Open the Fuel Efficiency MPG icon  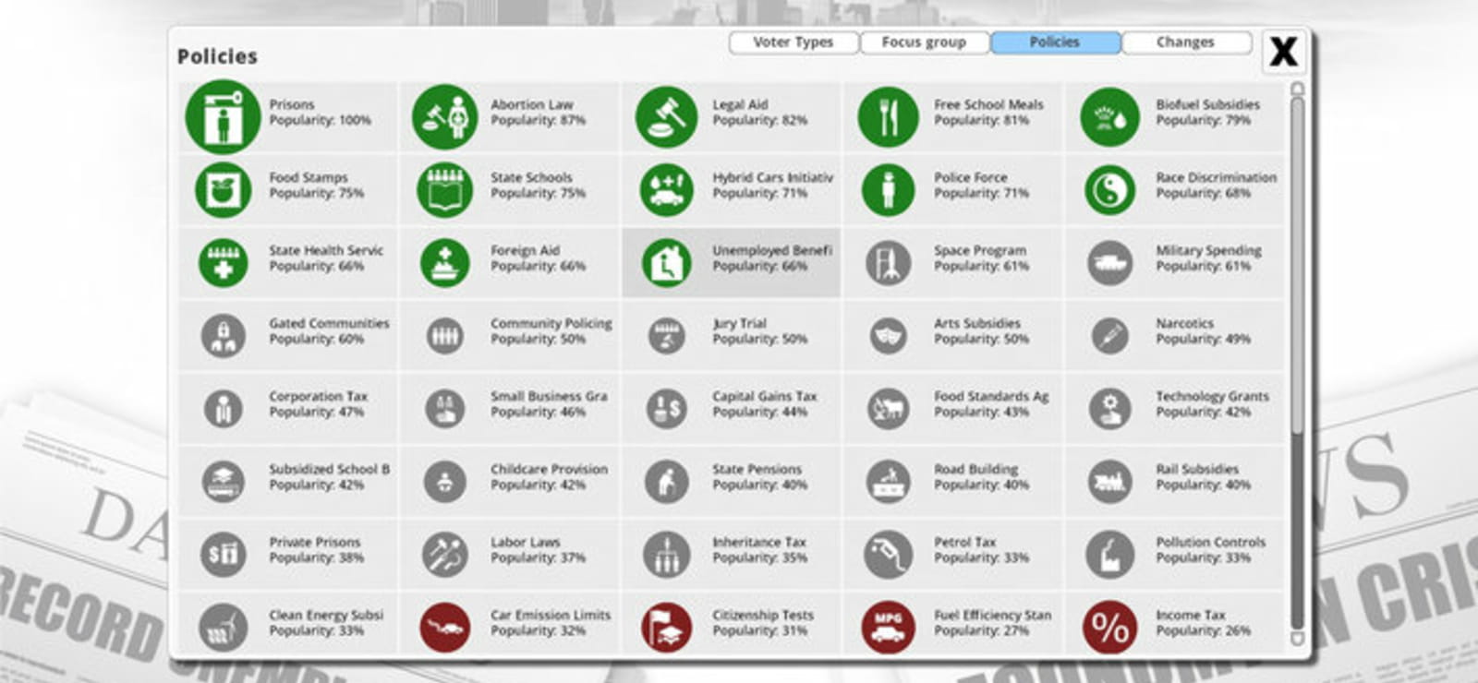coord(888,628)
